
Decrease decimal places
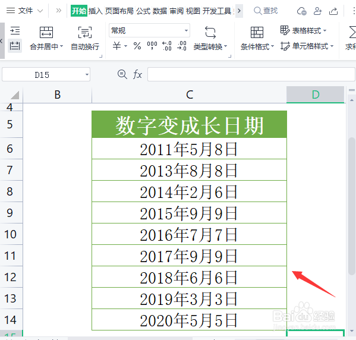click(182, 46)
